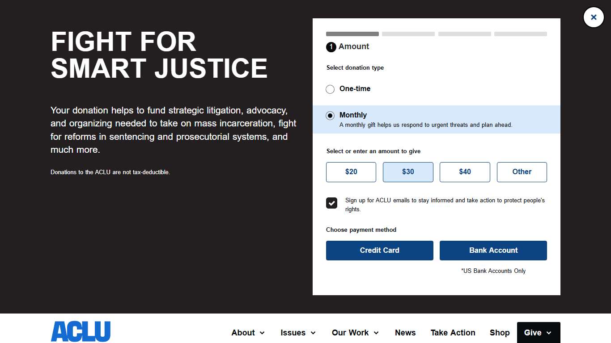Uncheck the ACLU emails sign-up checkbox
611x343 pixels.
331,203
